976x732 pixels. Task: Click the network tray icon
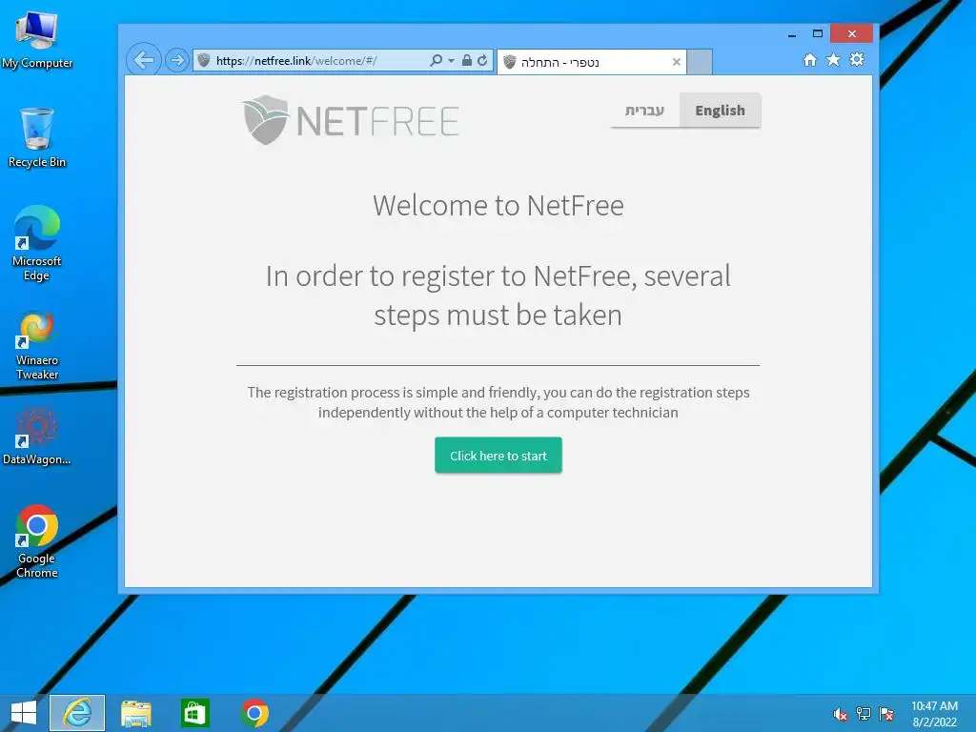coord(864,714)
